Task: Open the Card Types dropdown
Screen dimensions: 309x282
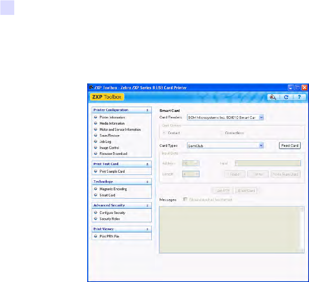Action: (x=261, y=146)
